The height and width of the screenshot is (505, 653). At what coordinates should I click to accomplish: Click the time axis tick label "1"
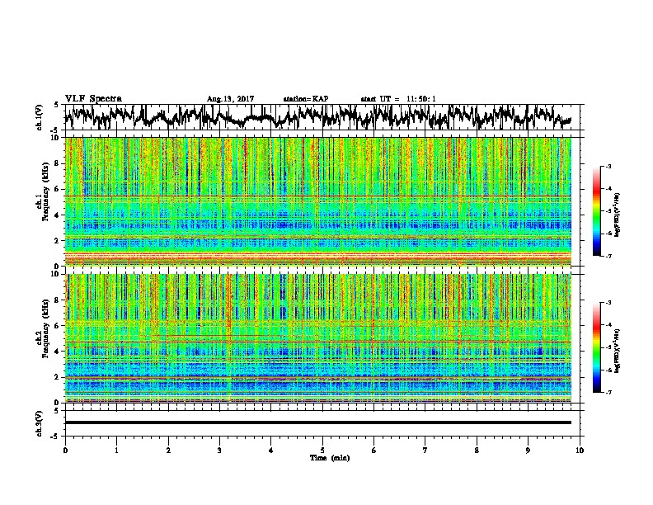click(116, 451)
